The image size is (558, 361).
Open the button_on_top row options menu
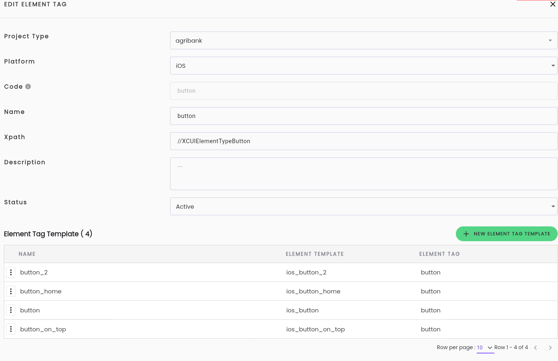pos(11,329)
